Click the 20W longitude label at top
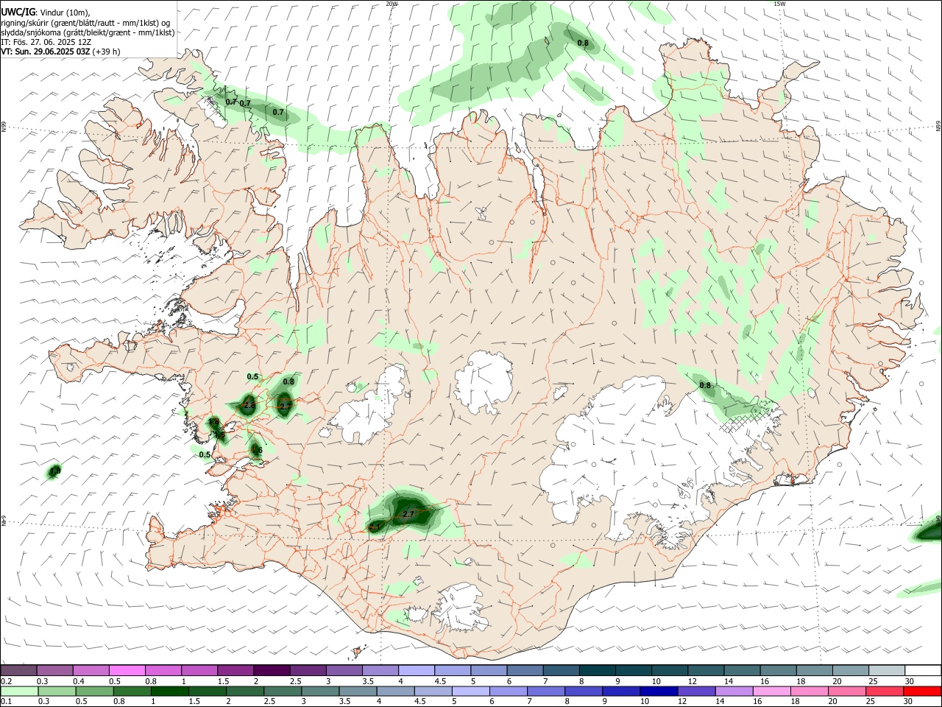 (392, 4)
